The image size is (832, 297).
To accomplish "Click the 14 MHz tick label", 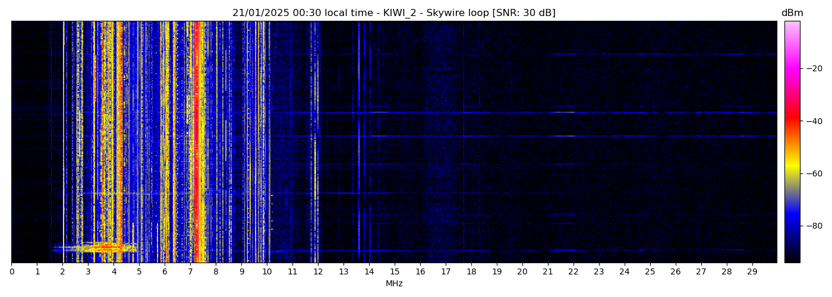I will 369,272.
